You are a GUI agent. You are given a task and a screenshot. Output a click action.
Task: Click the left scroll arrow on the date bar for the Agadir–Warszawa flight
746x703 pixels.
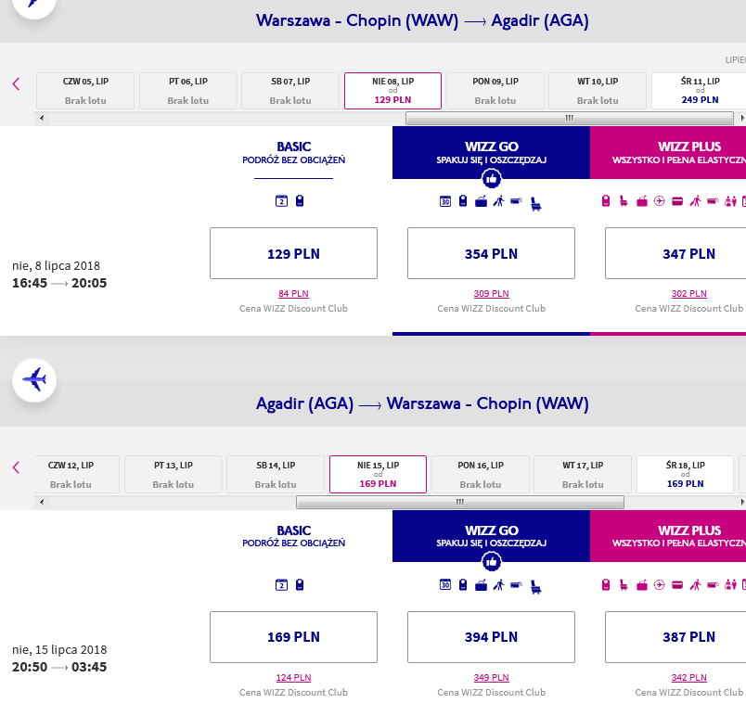tap(42, 502)
